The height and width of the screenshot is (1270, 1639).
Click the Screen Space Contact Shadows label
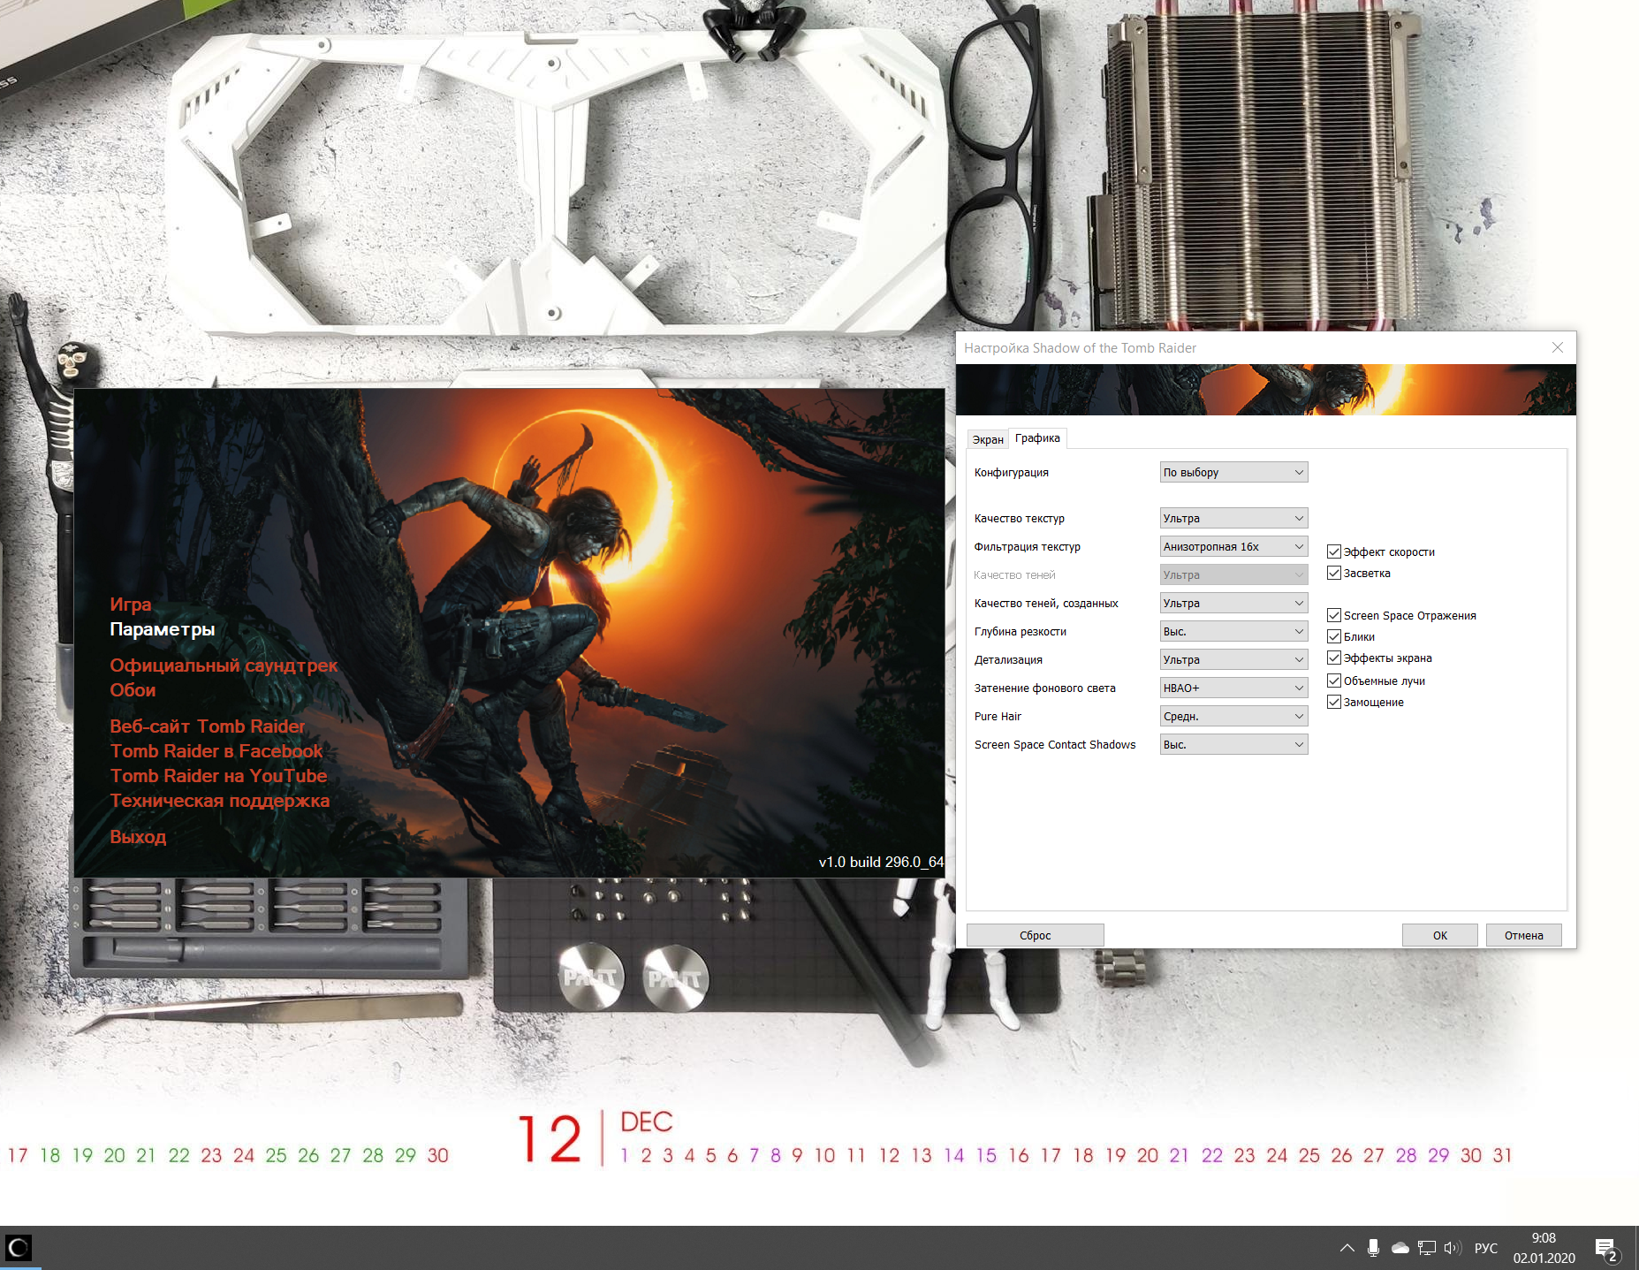(1055, 745)
